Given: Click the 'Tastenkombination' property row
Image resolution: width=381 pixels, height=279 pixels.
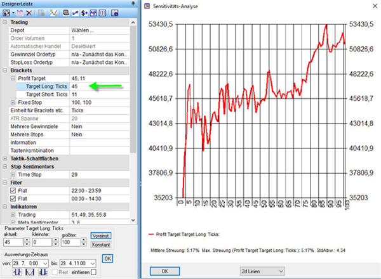Looking at the screenshot, I should [x=69, y=150].
